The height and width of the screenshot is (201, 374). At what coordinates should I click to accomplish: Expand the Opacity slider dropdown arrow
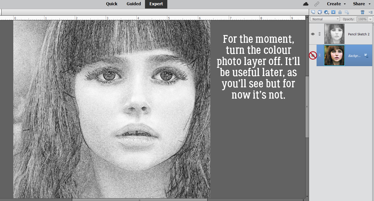pos(370,19)
